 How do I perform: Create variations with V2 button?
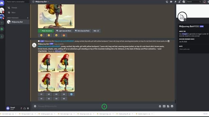[x=49, y=99]
